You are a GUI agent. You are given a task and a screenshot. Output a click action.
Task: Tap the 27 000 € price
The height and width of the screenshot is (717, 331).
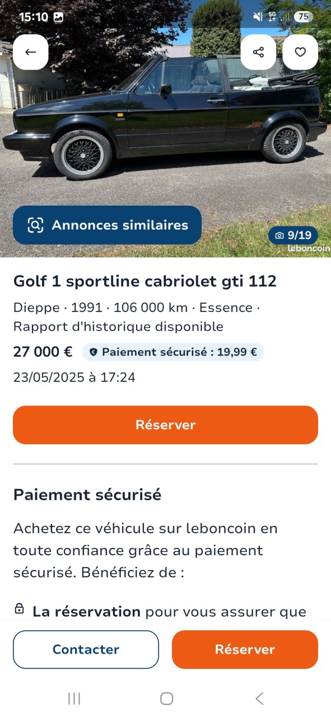pyautogui.click(x=43, y=352)
